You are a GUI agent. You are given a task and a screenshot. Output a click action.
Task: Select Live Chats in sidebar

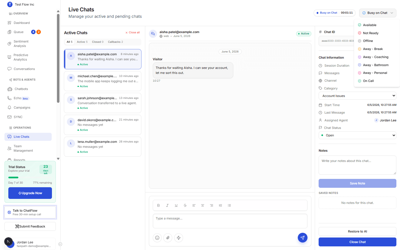coord(28,137)
